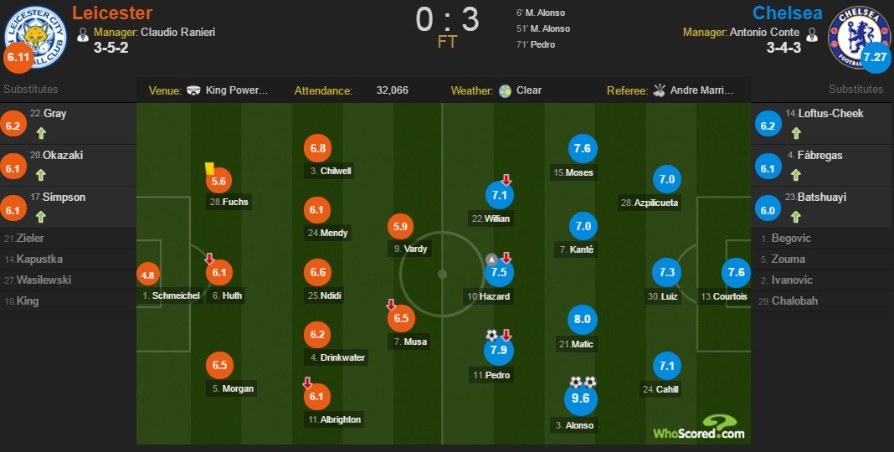
Task: Click the substitution arrow under Loftus-Cheek
Action: point(795,133)
